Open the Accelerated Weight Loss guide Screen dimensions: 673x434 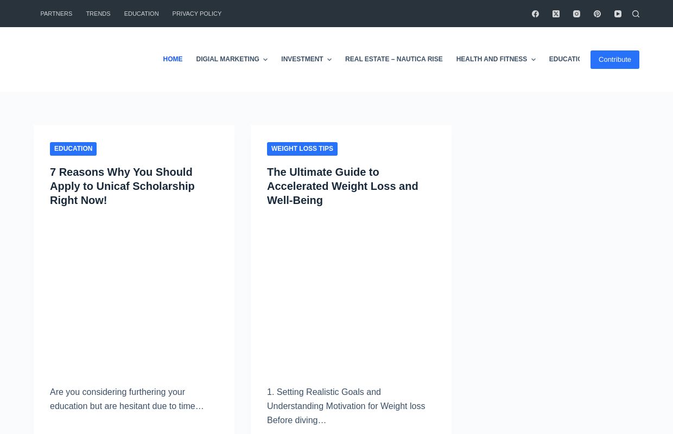[342, 186]
